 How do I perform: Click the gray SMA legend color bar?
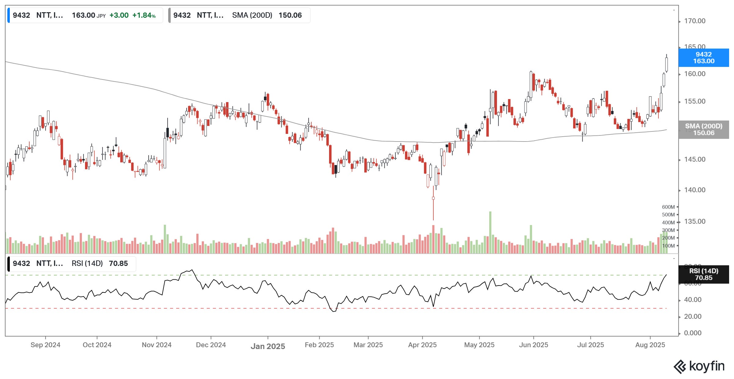(169, 15)
